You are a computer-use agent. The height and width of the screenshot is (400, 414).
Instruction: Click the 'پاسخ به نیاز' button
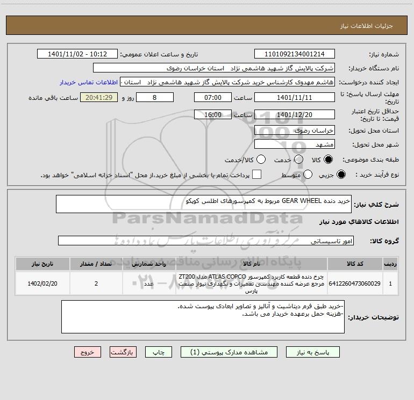pyautogui.click(x=312, y=352)
